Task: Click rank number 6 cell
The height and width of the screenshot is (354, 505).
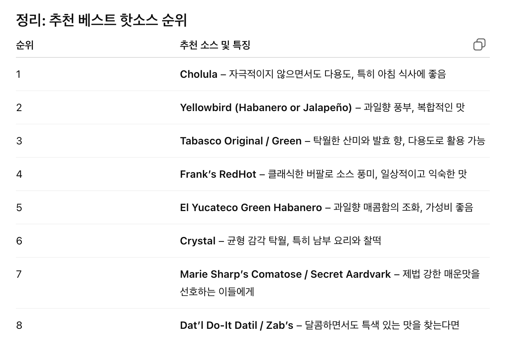Action: 19,241
